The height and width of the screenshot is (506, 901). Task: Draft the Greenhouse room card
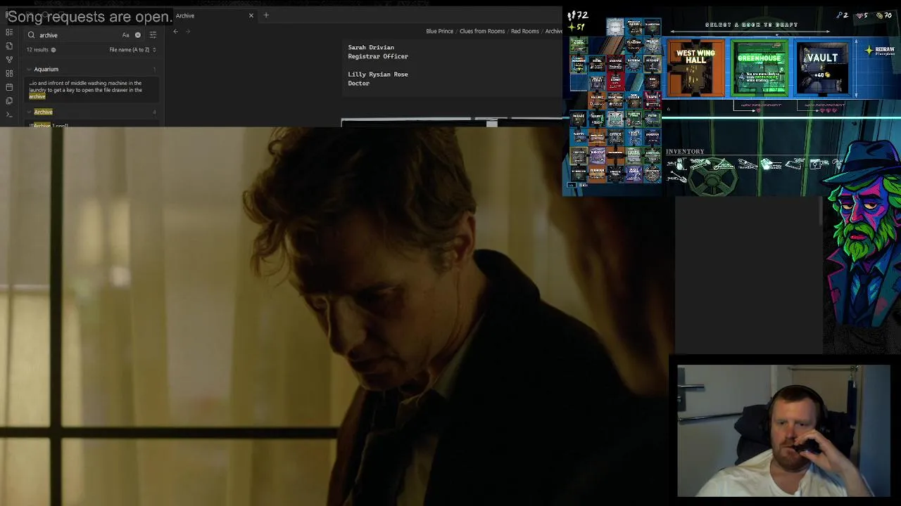759,68
